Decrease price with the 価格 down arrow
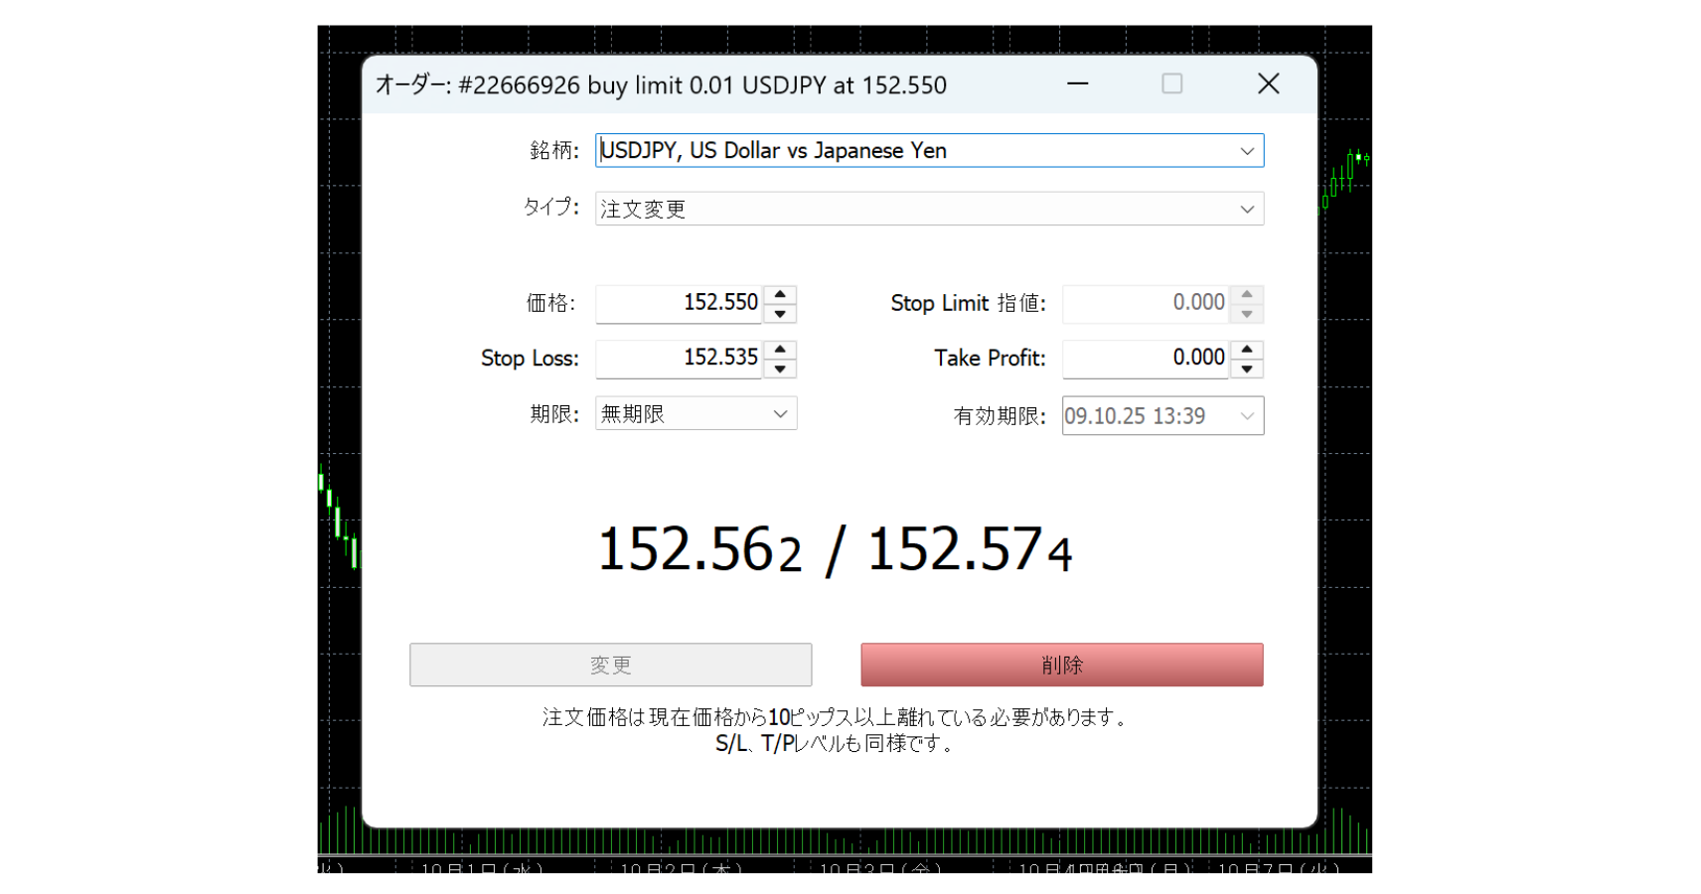1701x894 pixels. pos(780,314)
